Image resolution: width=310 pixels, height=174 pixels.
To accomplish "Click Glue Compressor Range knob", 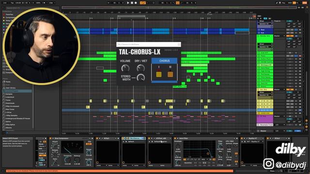I will coord(89,152).
